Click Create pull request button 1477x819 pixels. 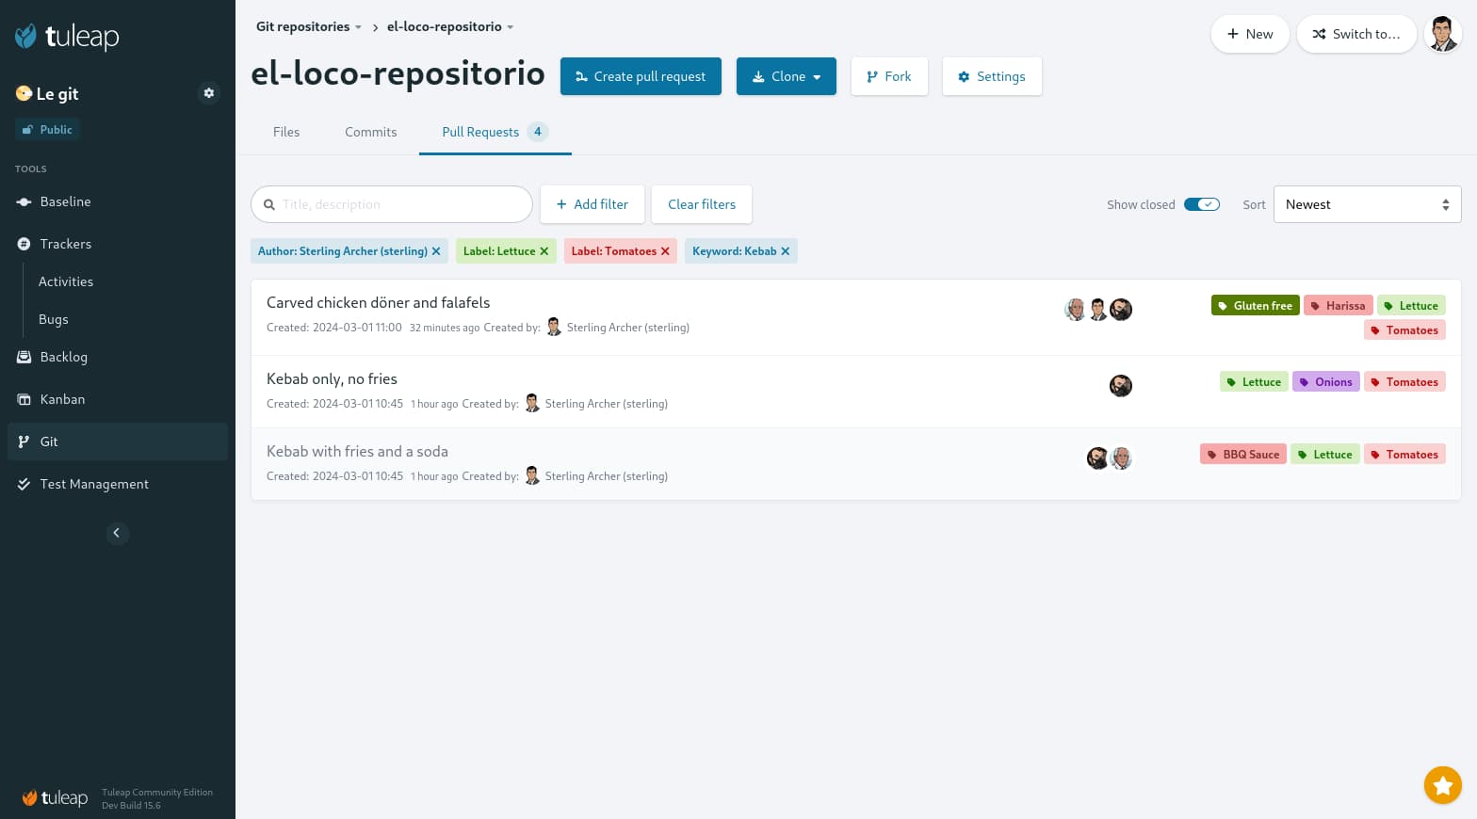tap(641, 76)
